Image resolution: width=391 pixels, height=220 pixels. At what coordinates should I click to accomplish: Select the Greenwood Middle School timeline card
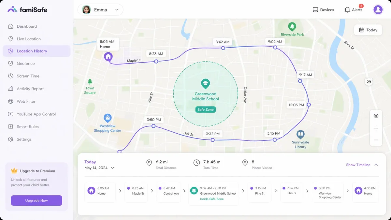(x=214, y=194)
